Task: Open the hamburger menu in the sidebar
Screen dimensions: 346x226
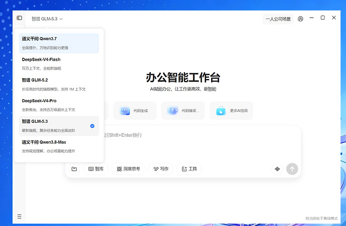Action: 20,216
